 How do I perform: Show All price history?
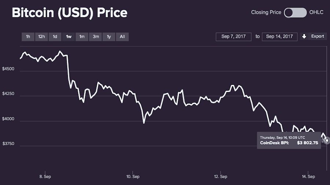[x=122, y=37]
